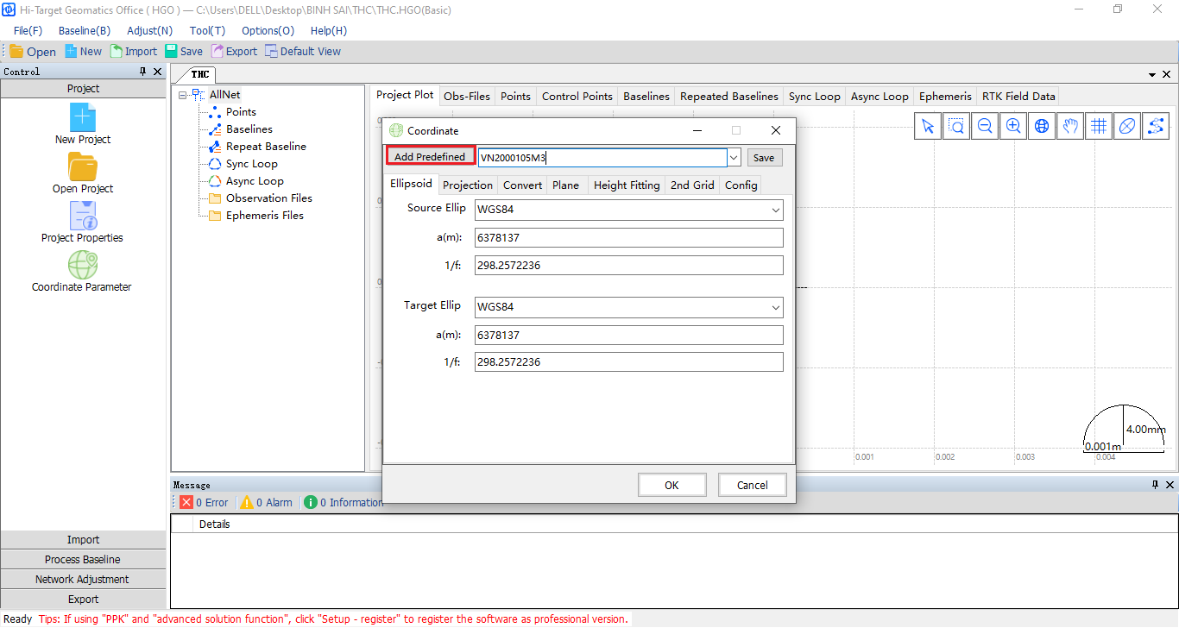
Task: Select the arrow pointer tool in plot toolbar
Action: [x=928, y=127]
